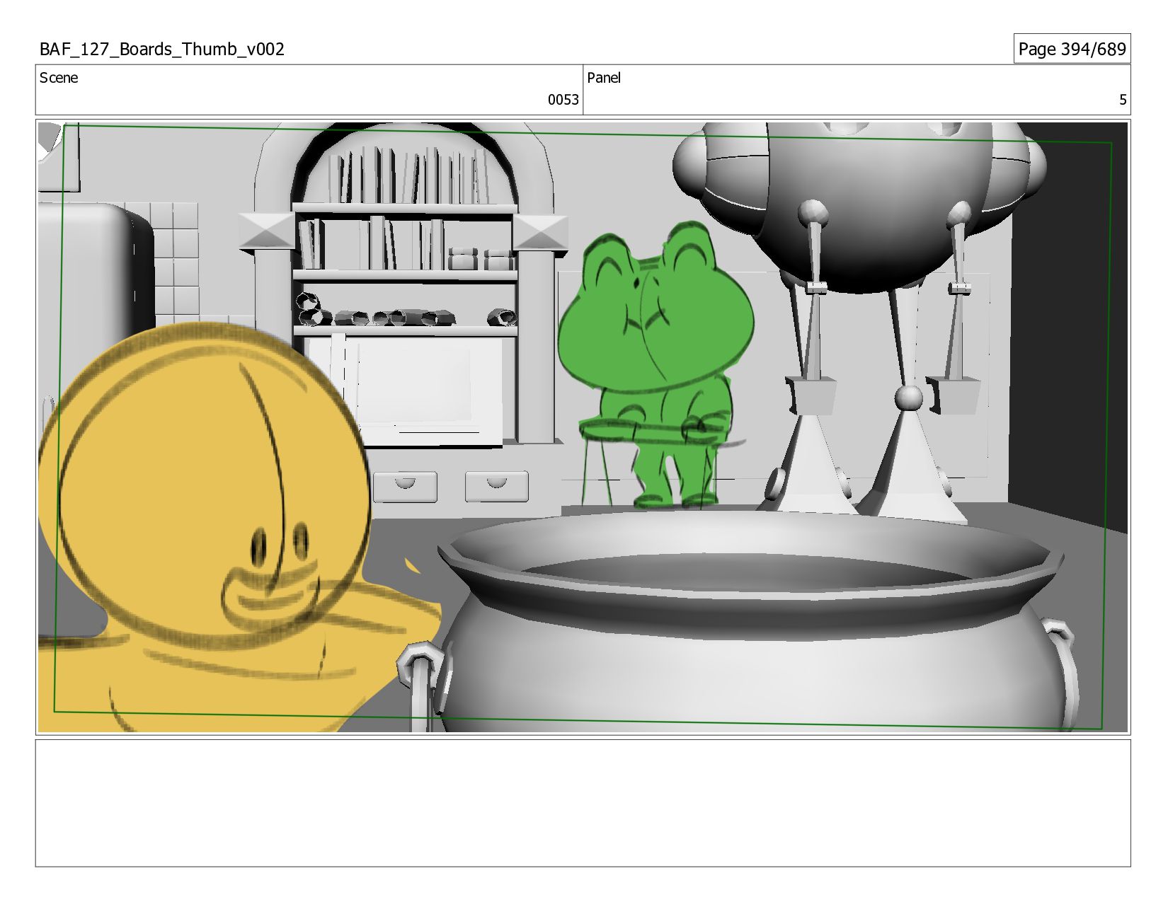The width and height of the screenshot is (1168, 902).
Task: Click the Page 394/689 page counter
Action: click(x=1072, y=49)
